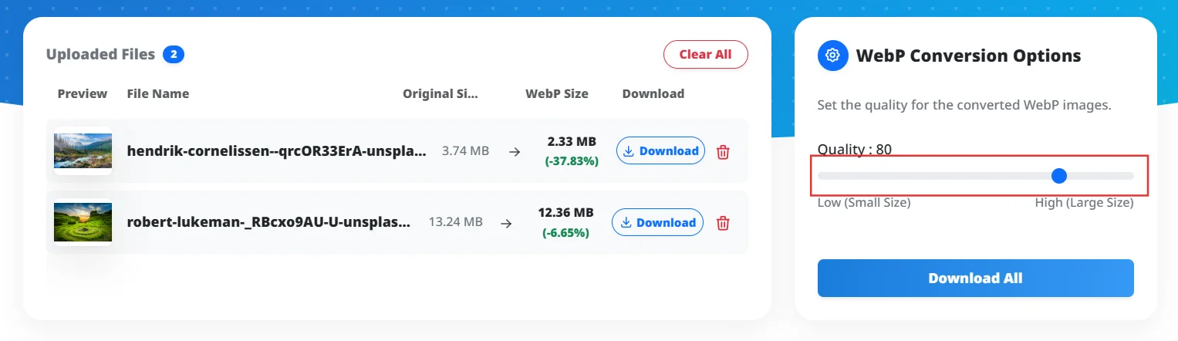The height and width of the screenshot is (341, 1178).
Task: Click the Download column header
Action: coord(653,93)
